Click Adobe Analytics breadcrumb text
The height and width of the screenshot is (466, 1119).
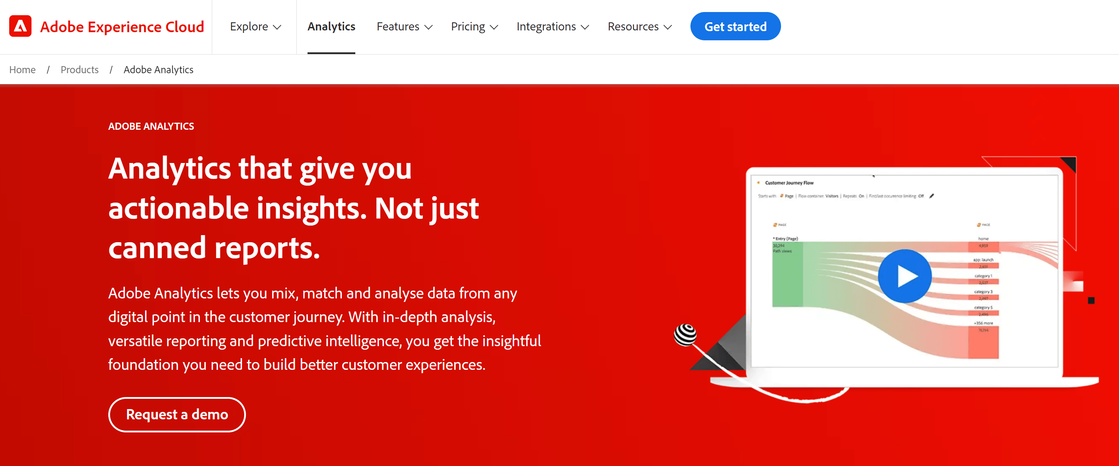pos(159,70)
